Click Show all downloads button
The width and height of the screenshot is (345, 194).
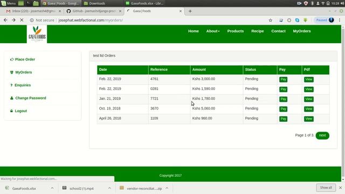click(x=326, y=188)
